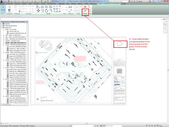
Task: Select 3D View: 000-3d in Project Browser
Action: click(x=14, y=31)
